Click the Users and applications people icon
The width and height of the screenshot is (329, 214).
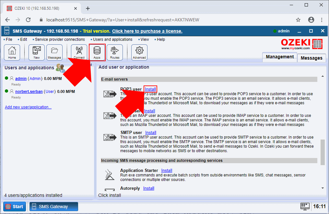[60, 68]
